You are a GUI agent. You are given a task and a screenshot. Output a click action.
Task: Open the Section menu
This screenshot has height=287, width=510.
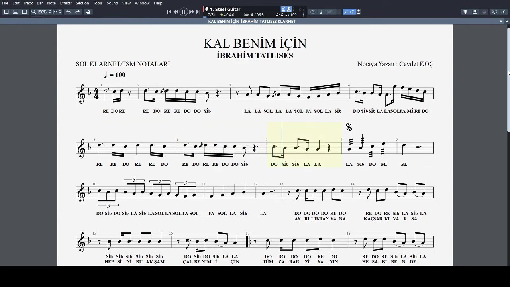82,3
